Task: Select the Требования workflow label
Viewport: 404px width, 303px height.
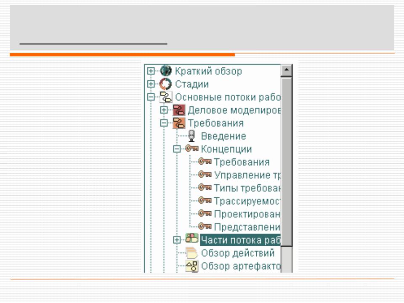Action: pos(215,123)
